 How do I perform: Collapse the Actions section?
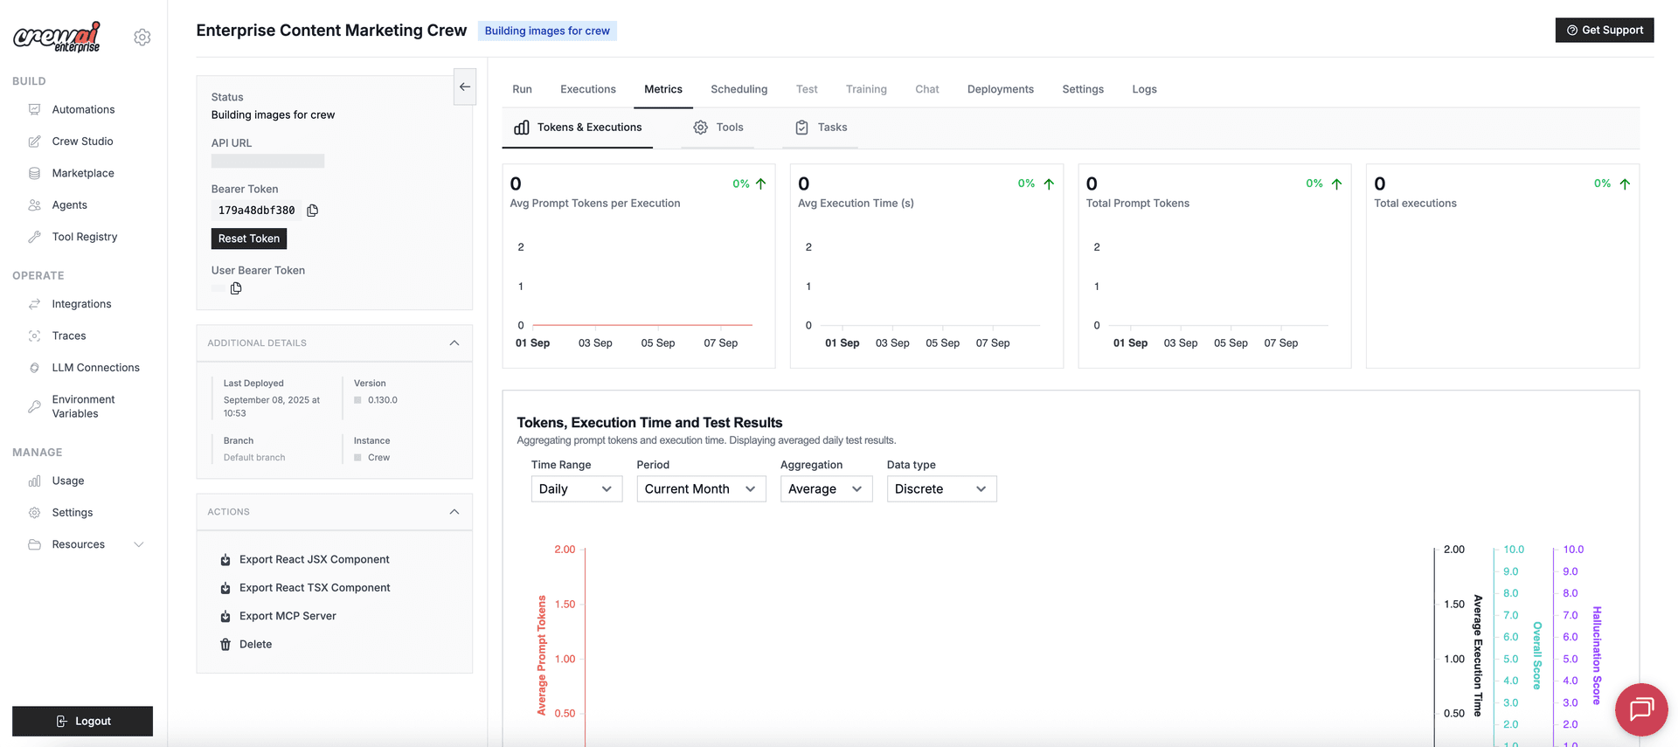pos(454,512)
